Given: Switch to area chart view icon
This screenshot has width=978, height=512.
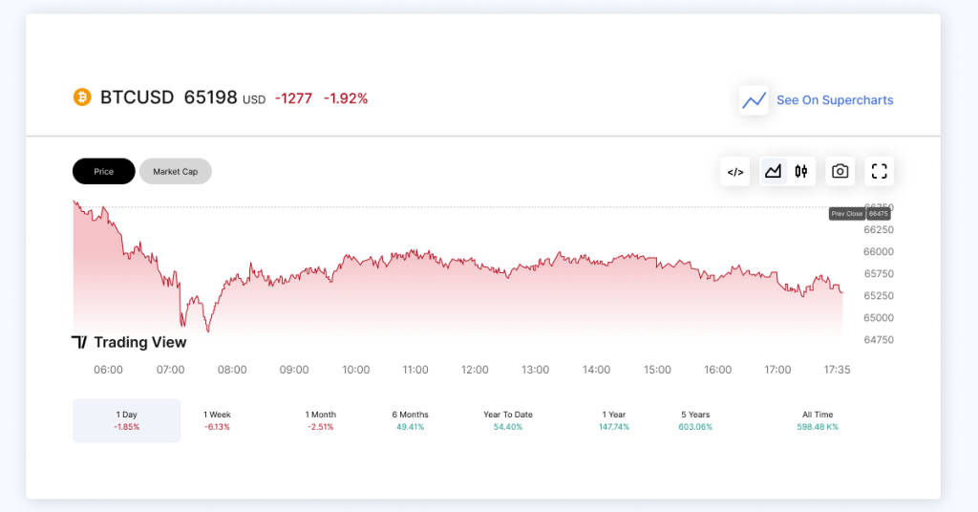Looking at the screenshot, I should (774, 172).
